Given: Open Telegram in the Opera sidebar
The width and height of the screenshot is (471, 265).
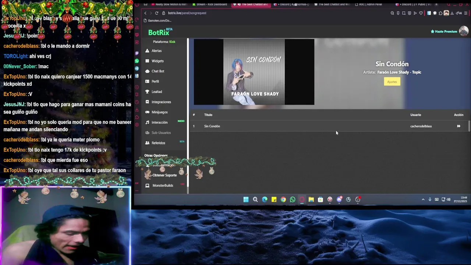Looking at the screenshot, I should (x=137, y=68).
